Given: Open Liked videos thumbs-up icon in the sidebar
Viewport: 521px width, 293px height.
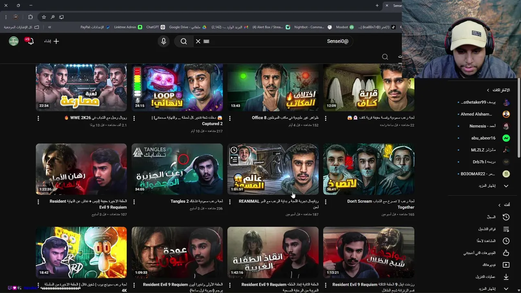Looking at the screenshot, I should pyautogui.click(x=506, y=253).
